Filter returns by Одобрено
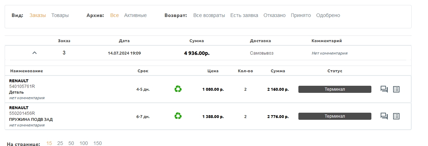This screenshot has width=428, height=146. pyautogui.click(x=328, y=15)
